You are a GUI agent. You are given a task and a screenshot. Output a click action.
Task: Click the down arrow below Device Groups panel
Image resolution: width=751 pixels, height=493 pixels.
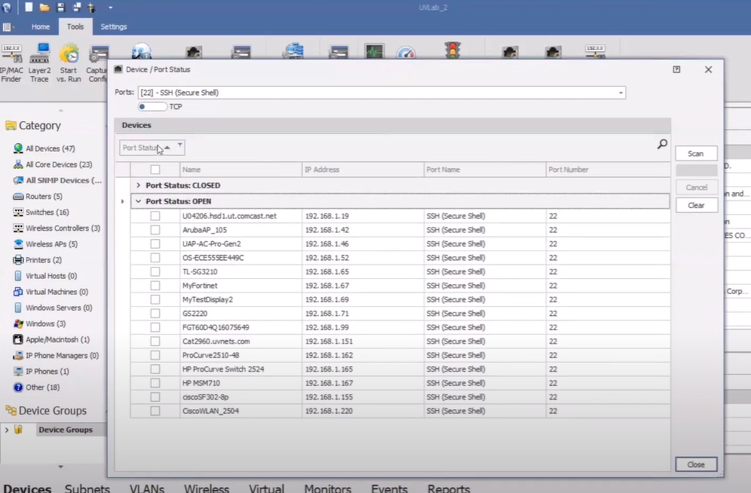coord(60,467)
